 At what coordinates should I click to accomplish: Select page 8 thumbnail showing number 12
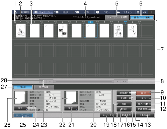(x=118, y=30)
